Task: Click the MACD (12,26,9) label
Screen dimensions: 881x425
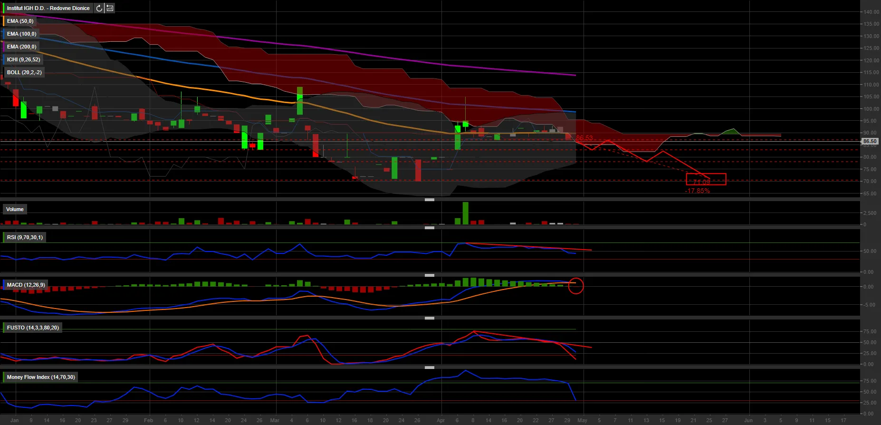Action: pyautogui.click(x=26, y=285)
